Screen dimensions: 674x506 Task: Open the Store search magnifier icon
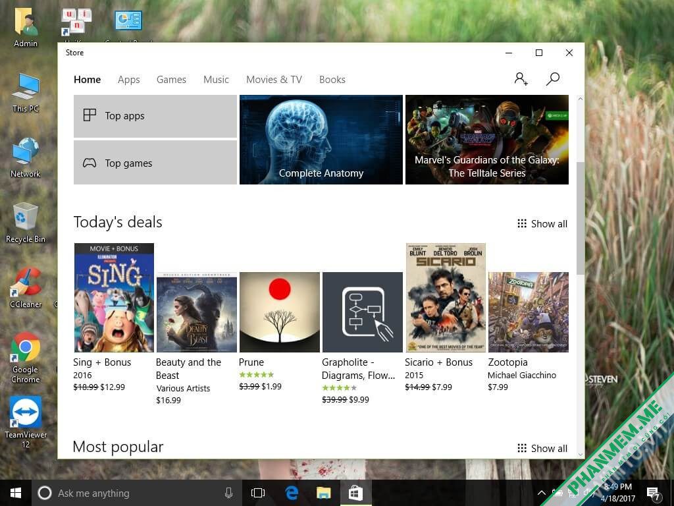point(553,79)
